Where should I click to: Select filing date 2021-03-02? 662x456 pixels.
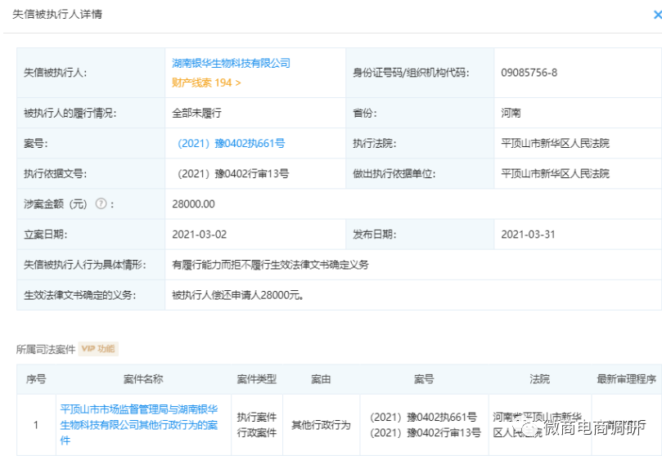200,235
